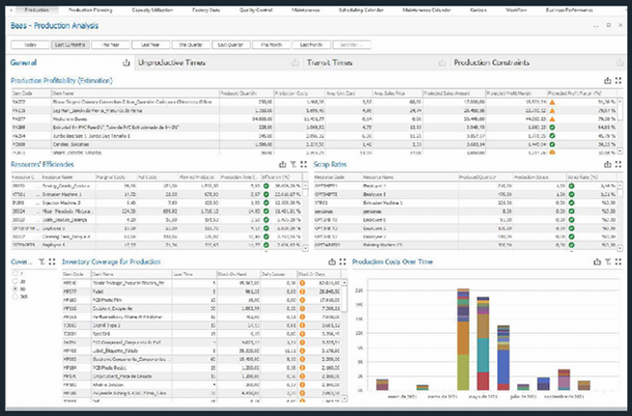Click export icon next to General tab
Image resolution: width=632 pixels, height=416 pixels.
[126, 63]
